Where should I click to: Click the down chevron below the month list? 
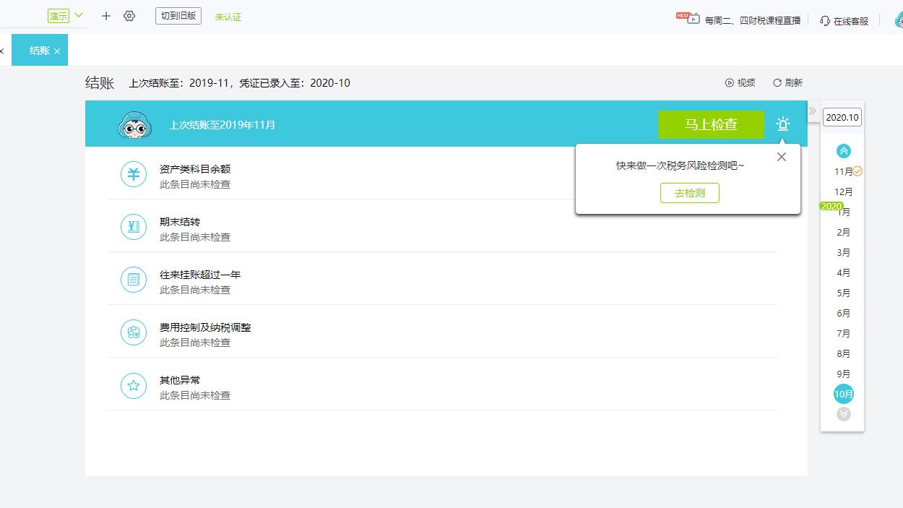[842, 413]
